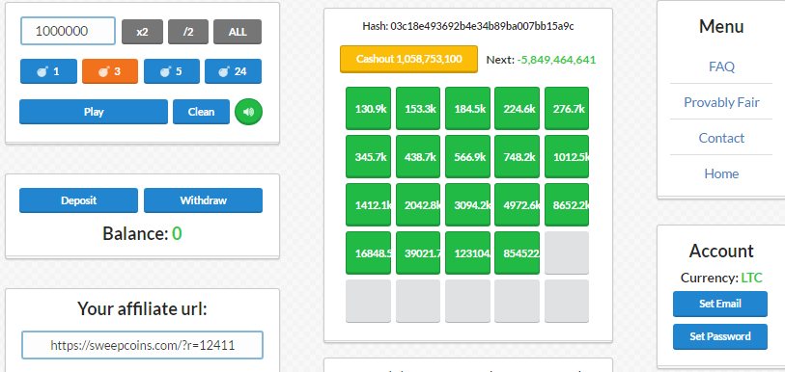Click the revealed 3094.2k tile
Viewport: 785px width, 372px height.
[x=467, y=204]
